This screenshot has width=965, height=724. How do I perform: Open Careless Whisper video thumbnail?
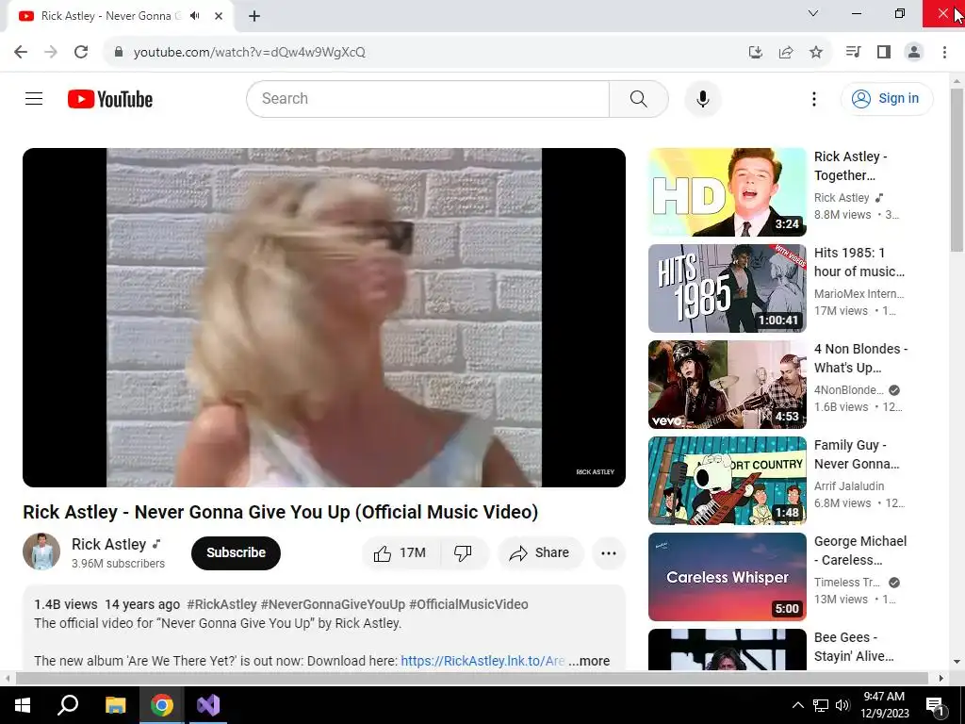point(727,577)
